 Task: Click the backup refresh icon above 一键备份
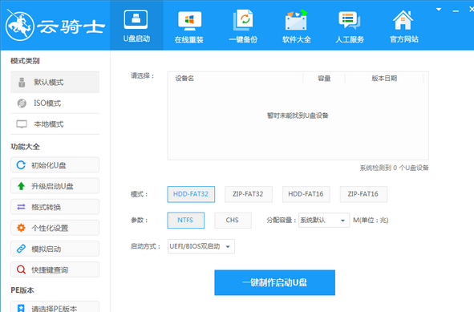click(243, 20)
